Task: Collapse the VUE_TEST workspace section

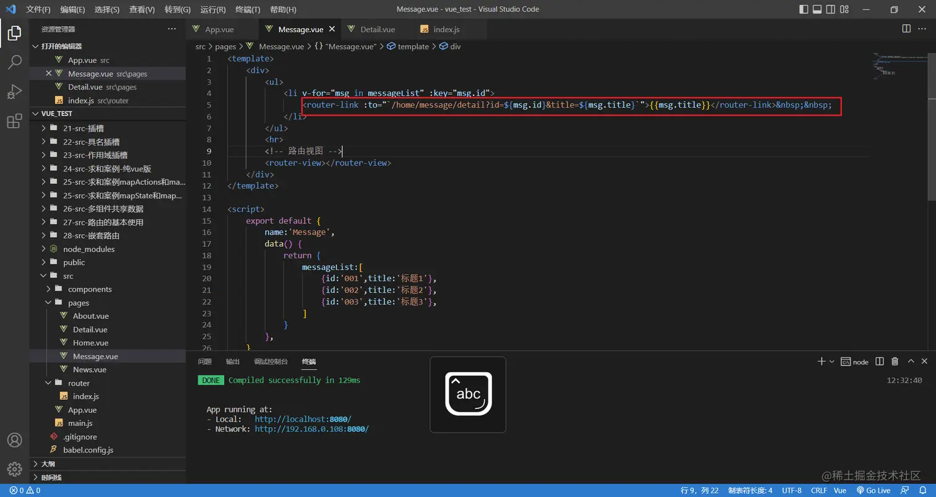Action: coord(108,114)
